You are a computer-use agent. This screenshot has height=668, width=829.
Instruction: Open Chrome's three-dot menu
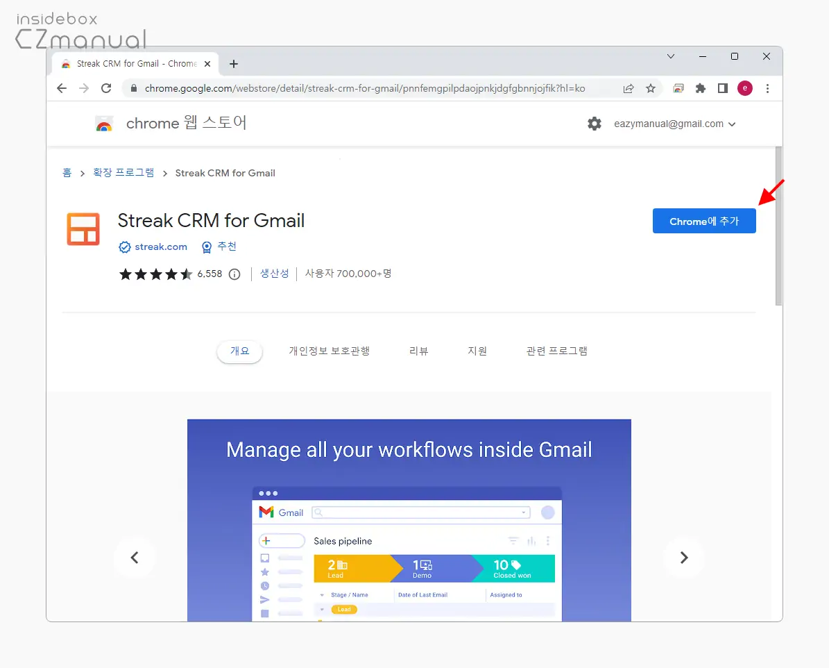tap(768, 88)
